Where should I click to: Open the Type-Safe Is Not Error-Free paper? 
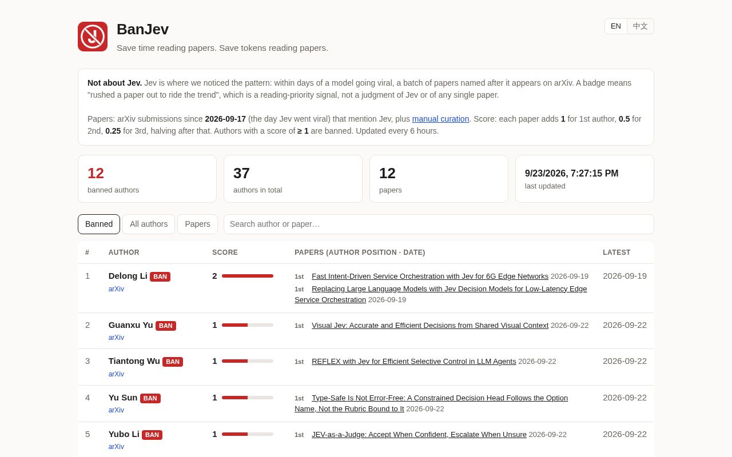pyautogui.click(x=431, y=403)
